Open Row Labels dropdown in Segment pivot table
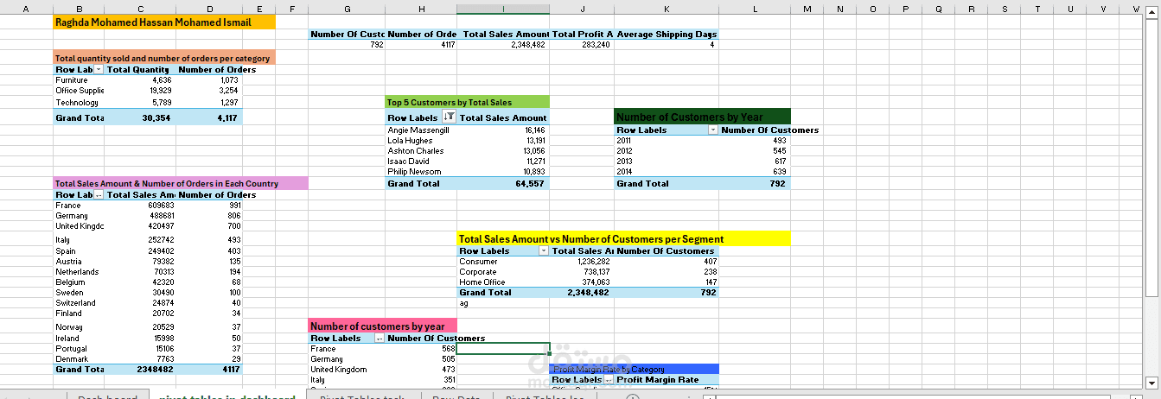 click(x=544, y=250)
